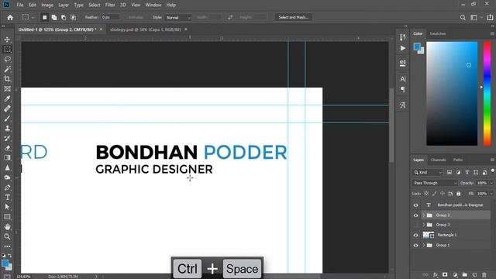Select the Lasso tool

(x=7, y=59)
